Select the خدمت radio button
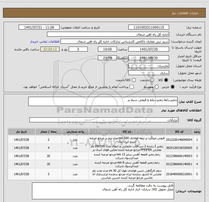 [152, 80]
